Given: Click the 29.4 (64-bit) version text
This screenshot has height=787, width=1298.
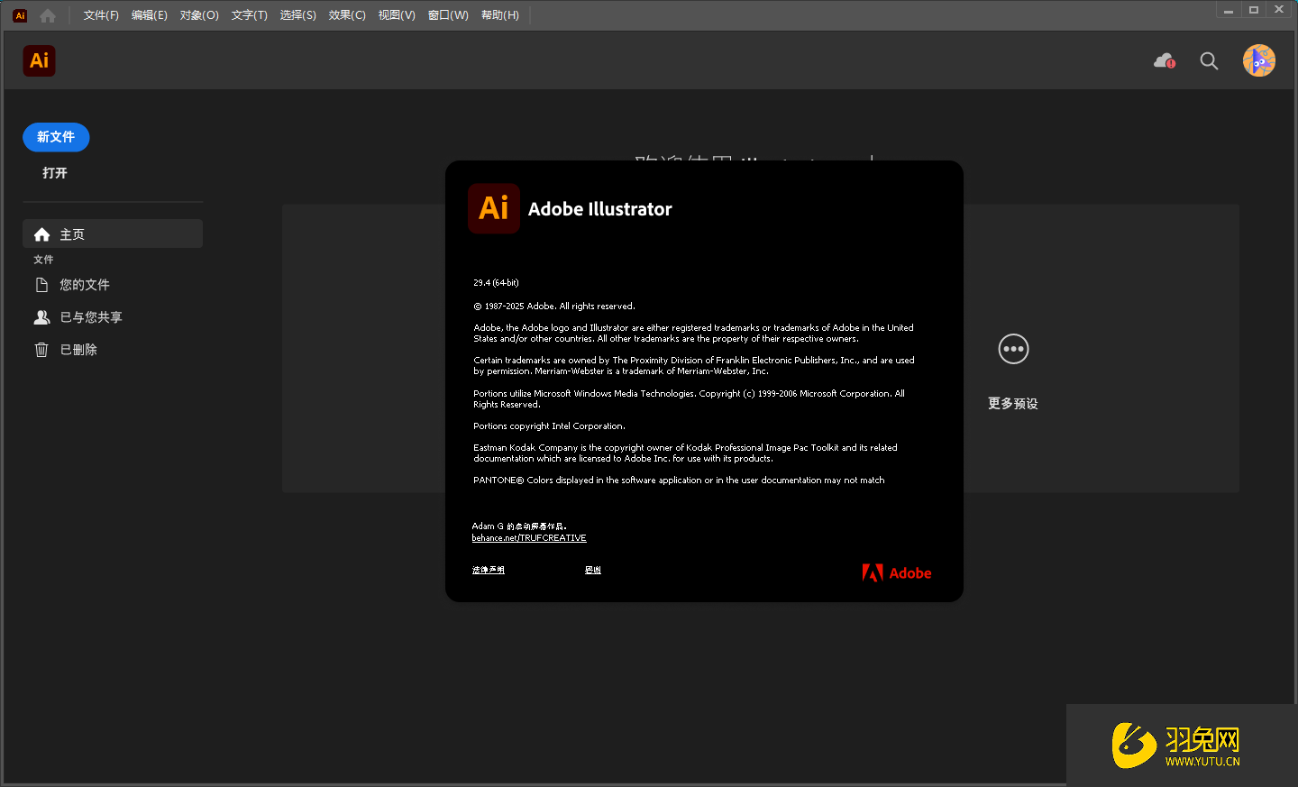Looking at the screenshot, I should click(x=496, y=283).
